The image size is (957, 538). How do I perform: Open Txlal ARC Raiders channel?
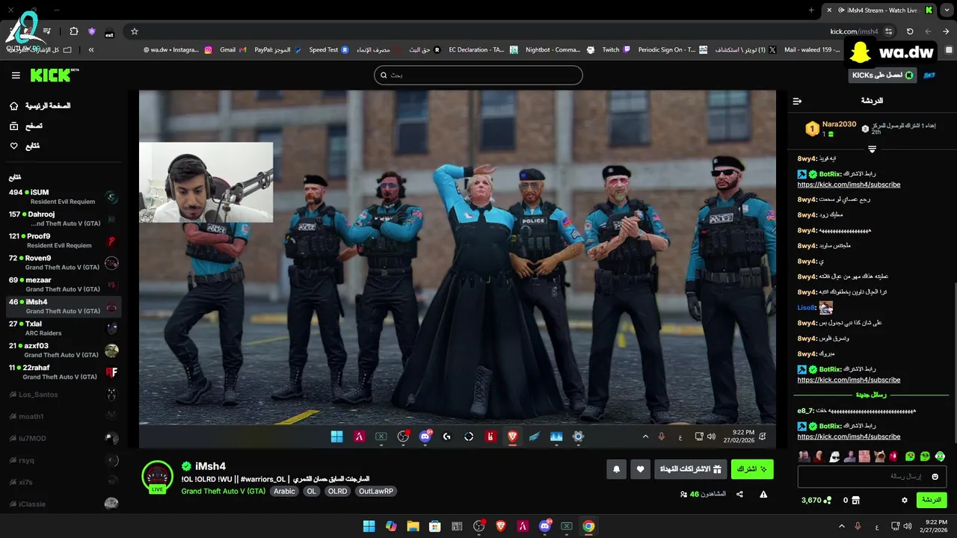click(x=63, y=328)
